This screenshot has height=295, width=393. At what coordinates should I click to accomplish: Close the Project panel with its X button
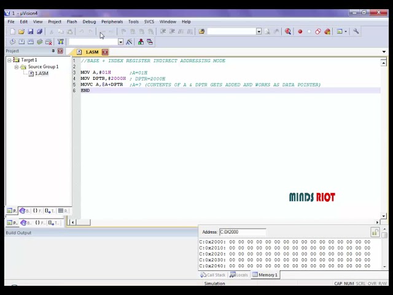[60, 51]
